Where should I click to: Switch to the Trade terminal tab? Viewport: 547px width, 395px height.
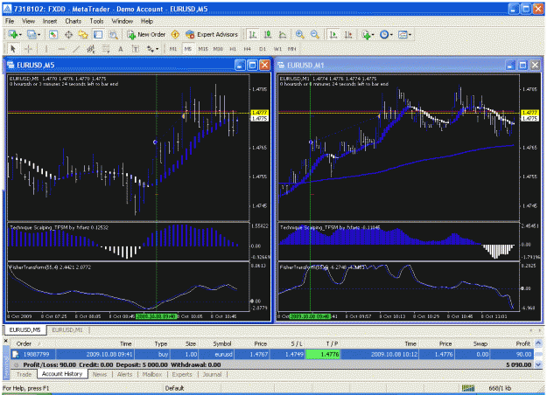click(x=24, y=374)
